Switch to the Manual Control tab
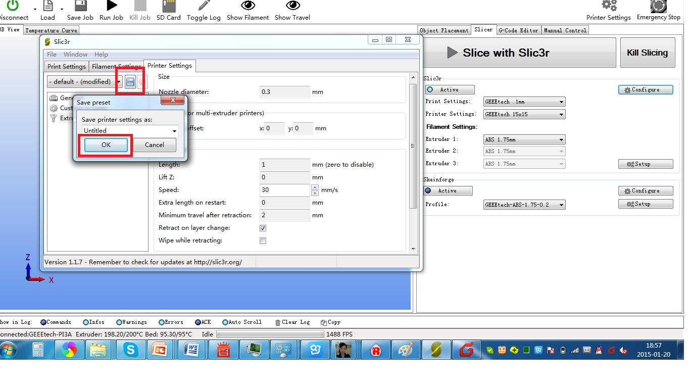690x388 pixels. (565, 30)
